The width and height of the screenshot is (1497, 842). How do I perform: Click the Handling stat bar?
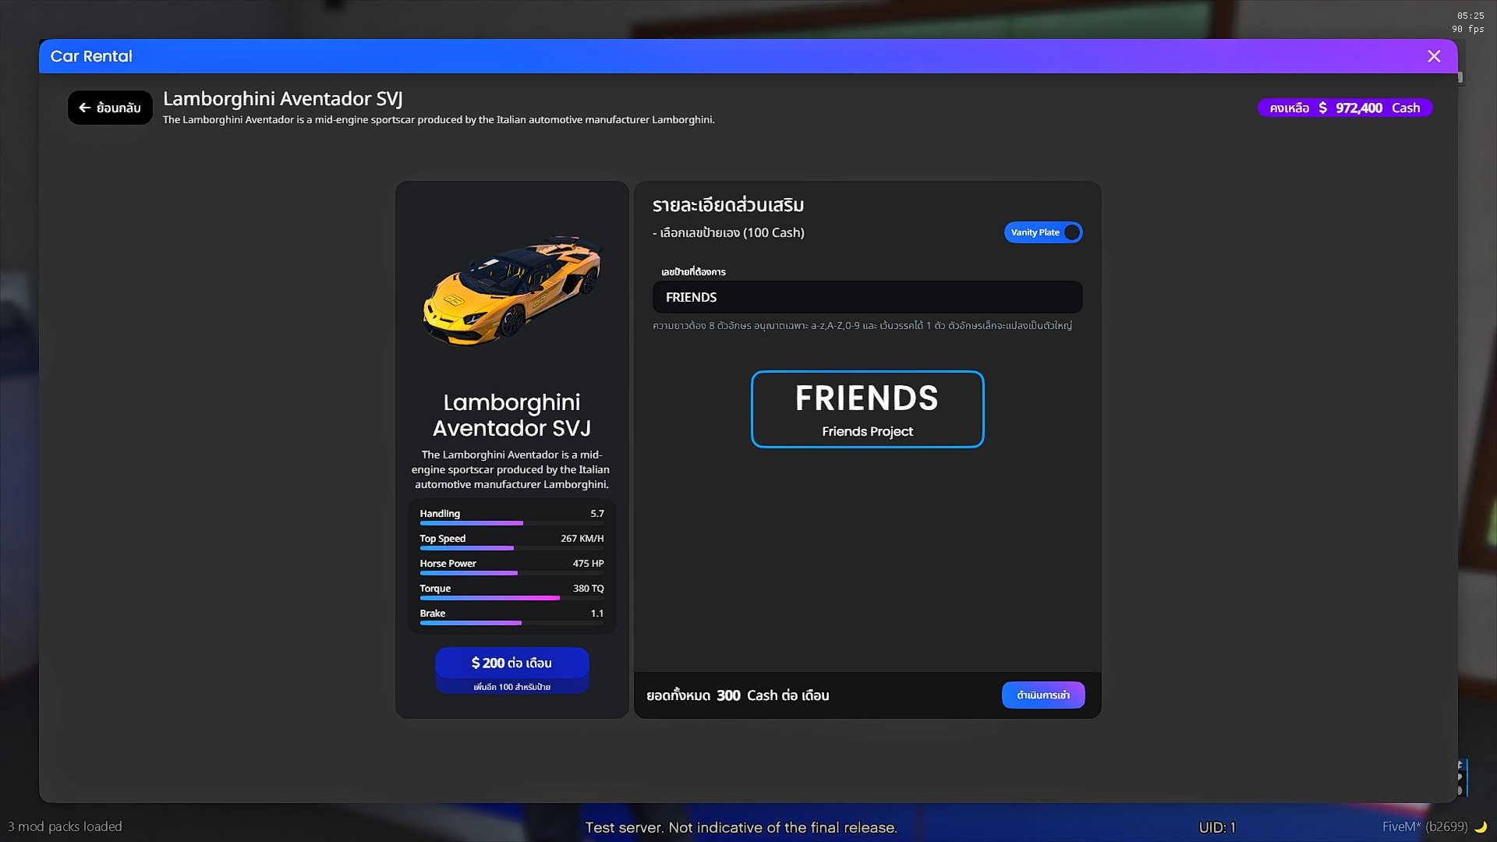coord(511,523)
